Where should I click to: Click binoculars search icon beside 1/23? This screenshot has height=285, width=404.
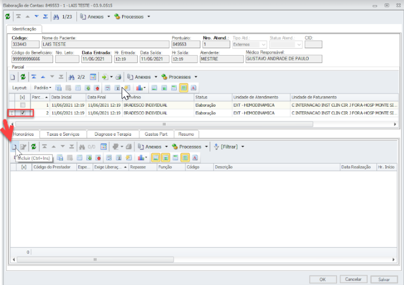pos(56,17)
